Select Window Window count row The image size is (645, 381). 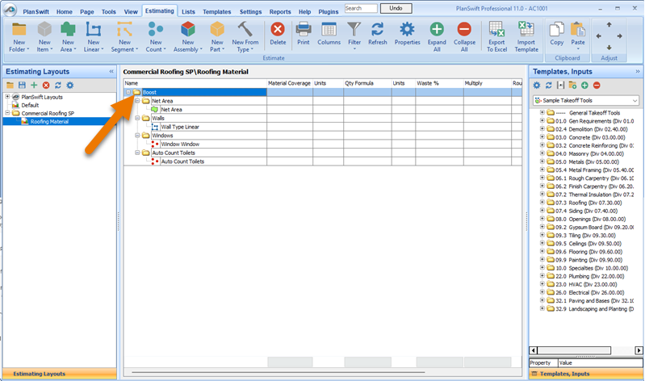point(180,144)
